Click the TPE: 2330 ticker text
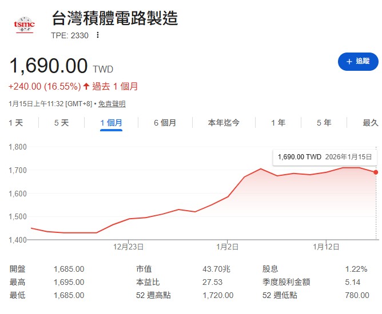This screenshot has height=314, width=382. pyautogui.click(x=70, y=35)
